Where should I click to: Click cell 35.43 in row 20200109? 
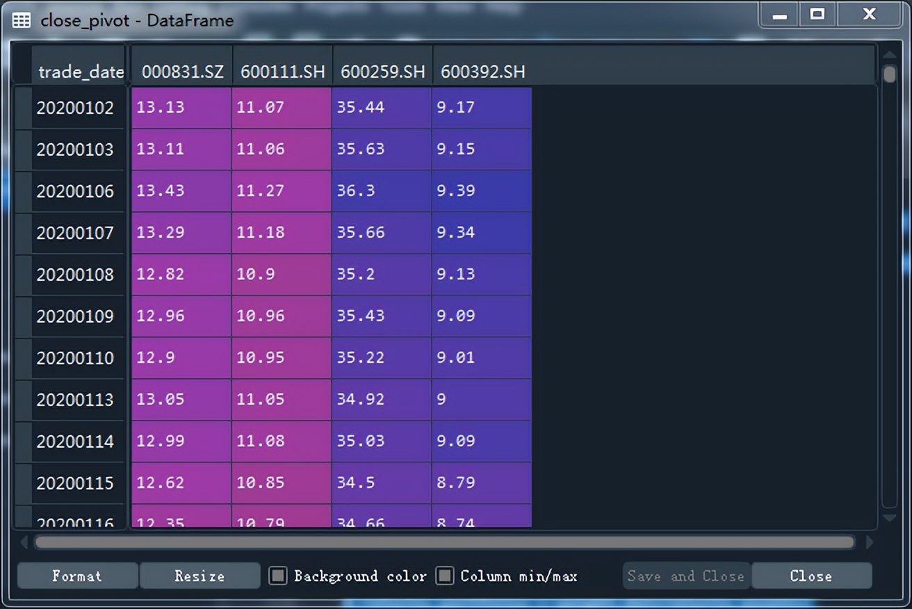tap(382, 316)
